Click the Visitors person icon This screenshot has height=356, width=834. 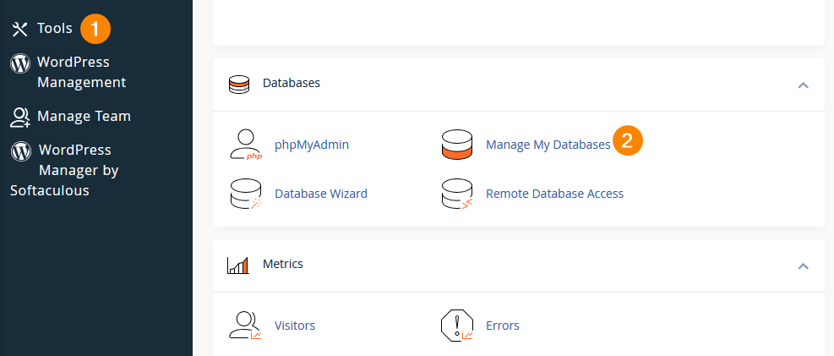tap(246, 326)
